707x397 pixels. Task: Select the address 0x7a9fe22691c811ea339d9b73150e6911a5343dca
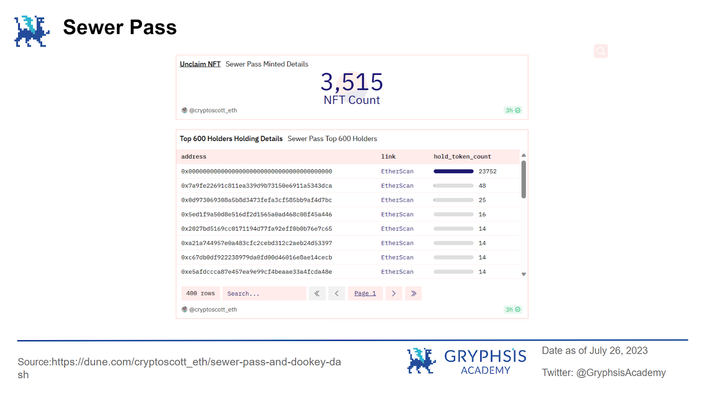(x=256, y=186)
